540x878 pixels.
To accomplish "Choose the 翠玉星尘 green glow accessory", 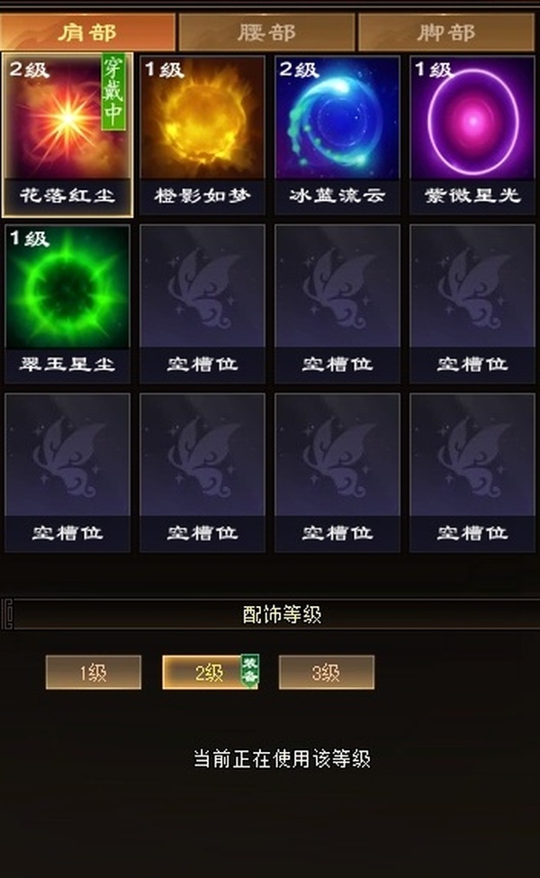I will click(67, 304).
